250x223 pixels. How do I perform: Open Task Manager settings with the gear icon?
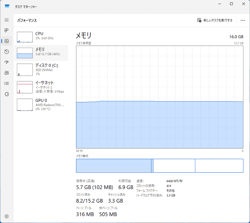7,216
